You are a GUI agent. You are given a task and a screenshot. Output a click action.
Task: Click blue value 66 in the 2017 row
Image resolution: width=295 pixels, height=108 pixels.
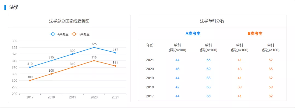[208, 96]
